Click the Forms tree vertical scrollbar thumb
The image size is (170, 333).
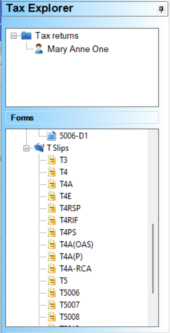click(x=153, y=259)
